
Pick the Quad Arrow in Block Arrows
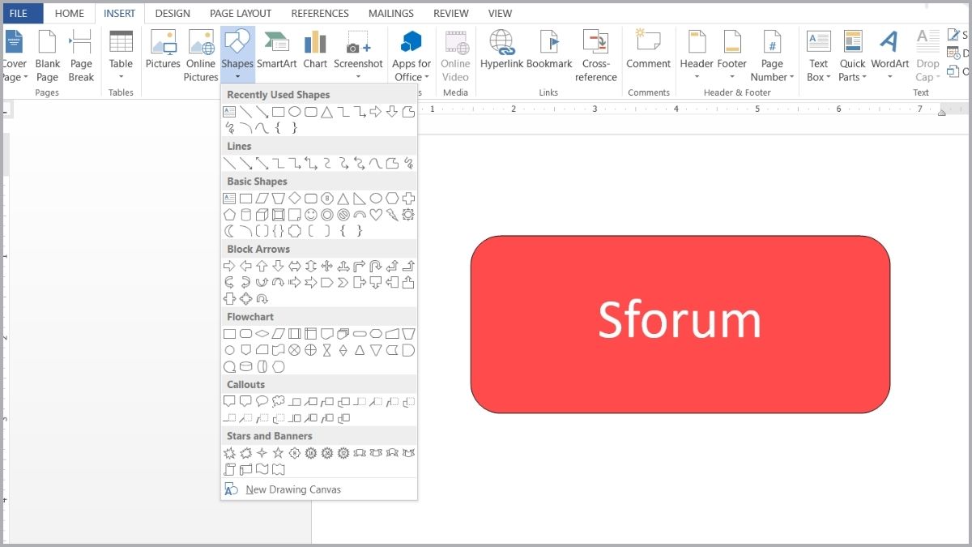tap(327, 266)
